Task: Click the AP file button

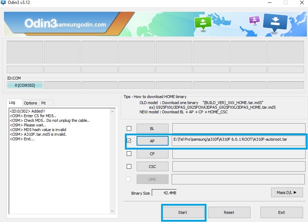Action: pyautogui.click(x=153, y=141)
